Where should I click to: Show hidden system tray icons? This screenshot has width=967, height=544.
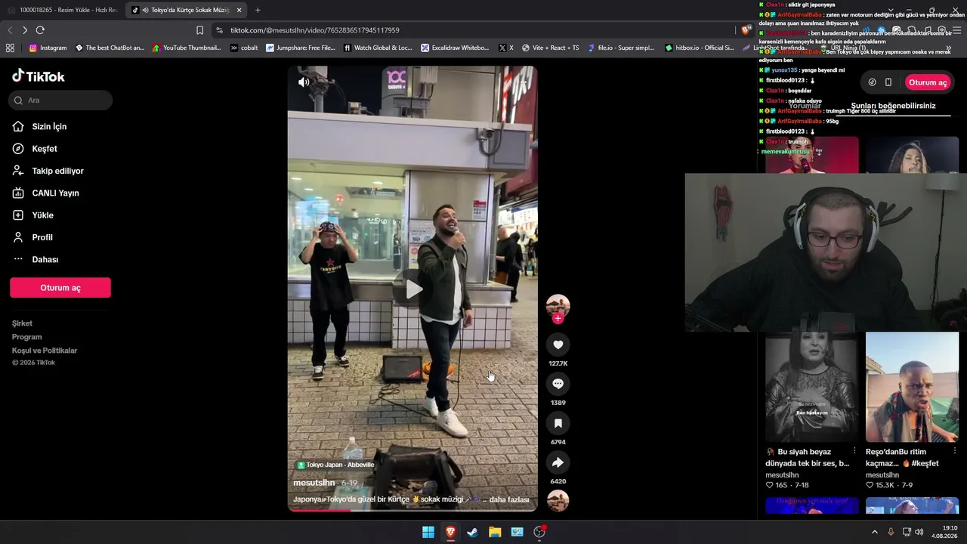click(875, 532)
